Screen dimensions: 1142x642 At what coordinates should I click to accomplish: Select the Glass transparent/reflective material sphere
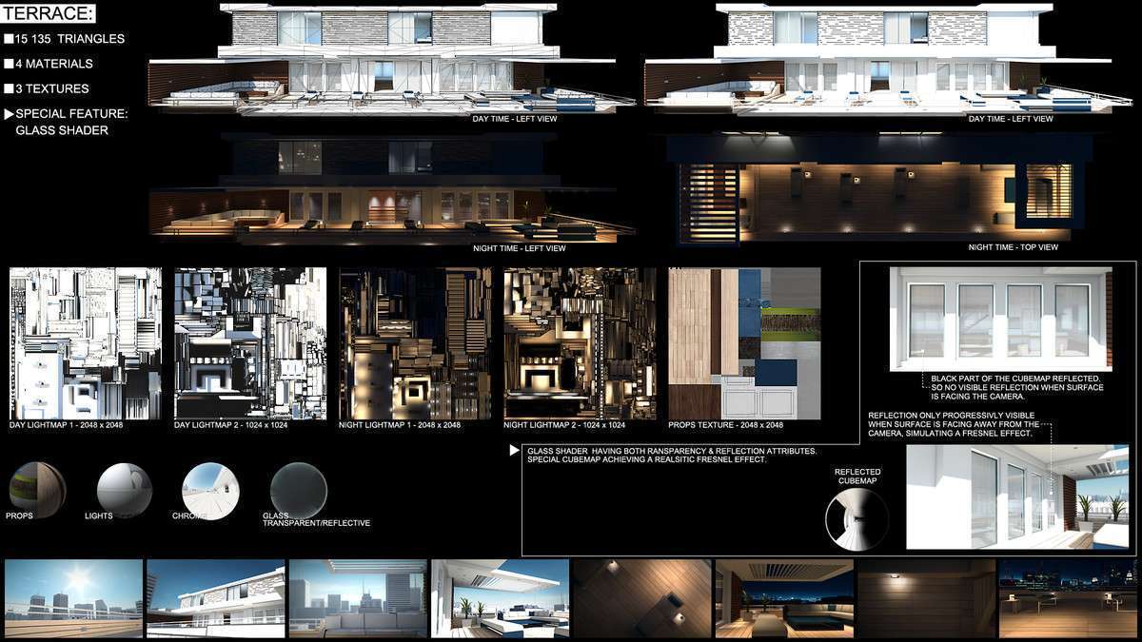(x=299, y=491)
